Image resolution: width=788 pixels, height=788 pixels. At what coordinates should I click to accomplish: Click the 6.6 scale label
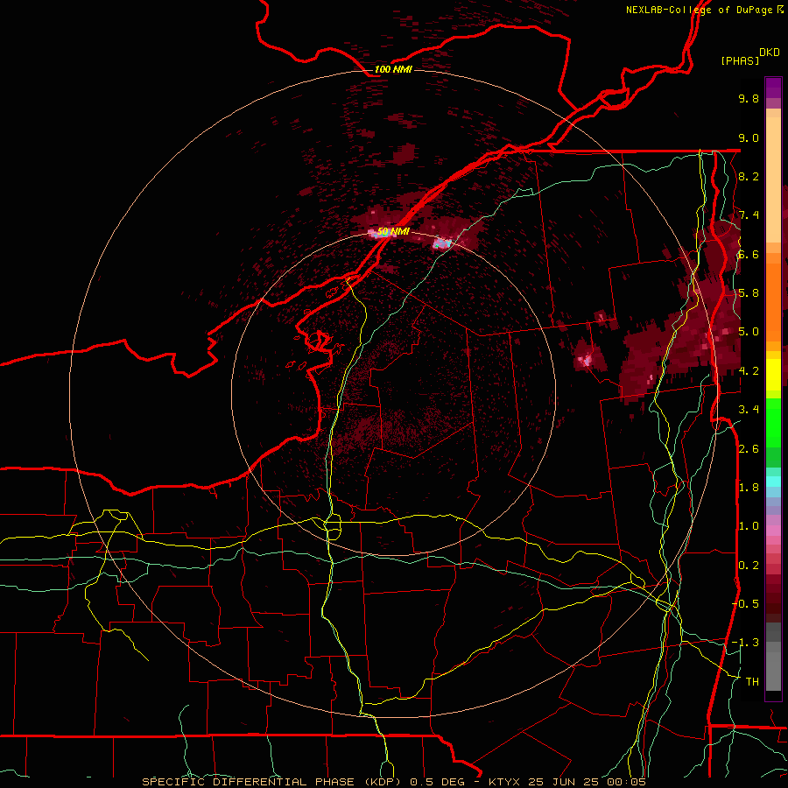click(x=749, y=254)
